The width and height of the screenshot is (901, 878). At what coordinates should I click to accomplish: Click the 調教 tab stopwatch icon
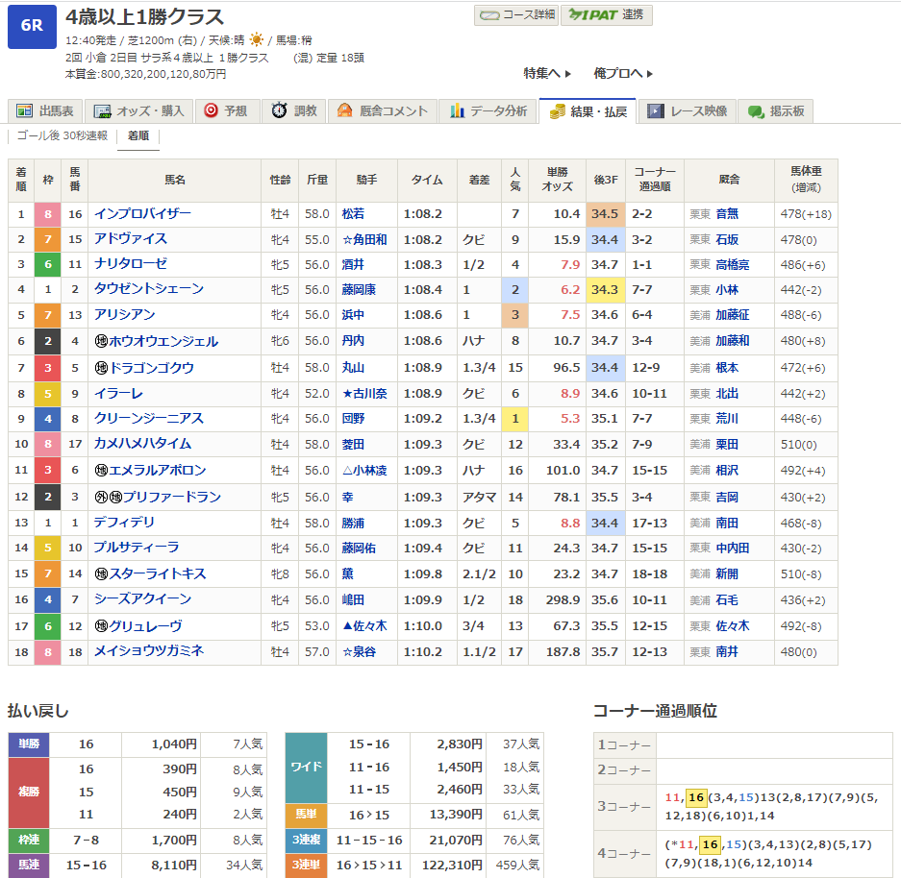click(279, 111)
